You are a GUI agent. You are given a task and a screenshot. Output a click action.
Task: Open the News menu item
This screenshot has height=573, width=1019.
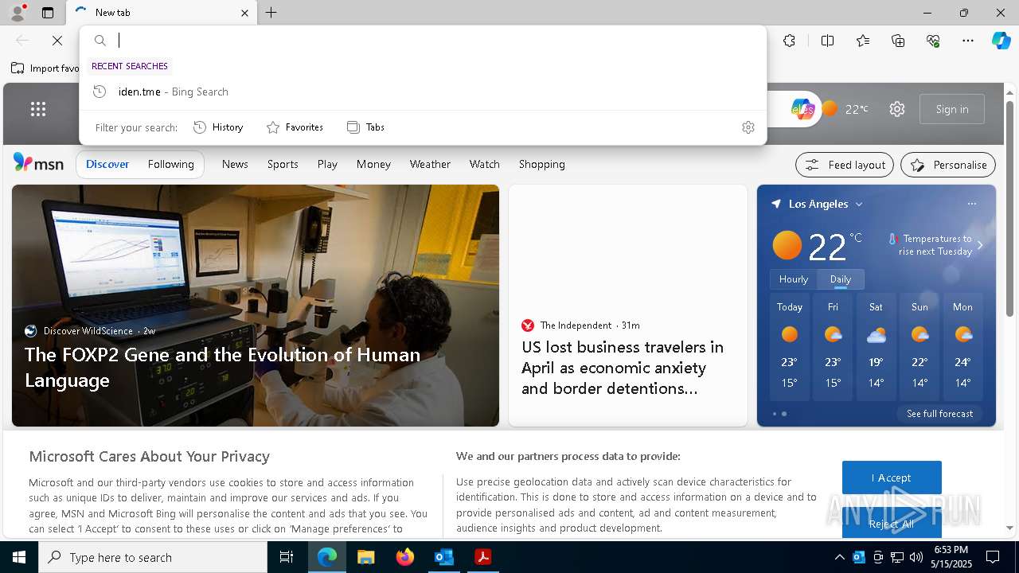(x=235, y=164)
